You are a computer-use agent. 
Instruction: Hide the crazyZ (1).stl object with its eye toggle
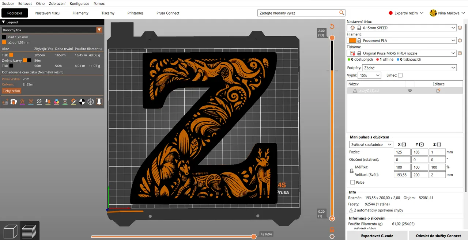410,90
